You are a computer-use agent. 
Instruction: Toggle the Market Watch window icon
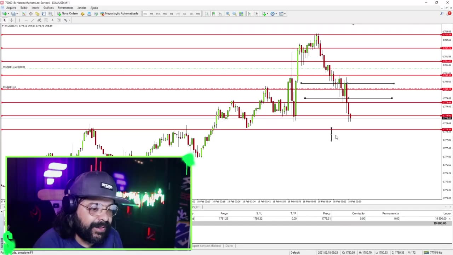[x=24, y=14]
